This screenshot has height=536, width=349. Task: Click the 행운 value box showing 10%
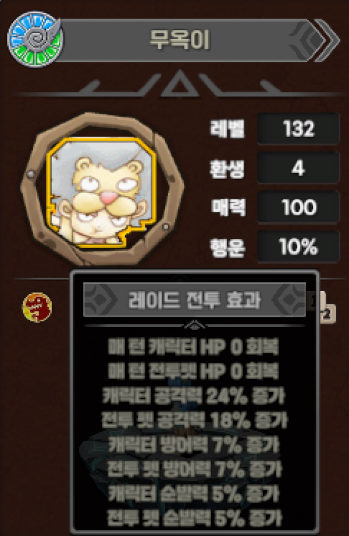(x=298, y=247)
